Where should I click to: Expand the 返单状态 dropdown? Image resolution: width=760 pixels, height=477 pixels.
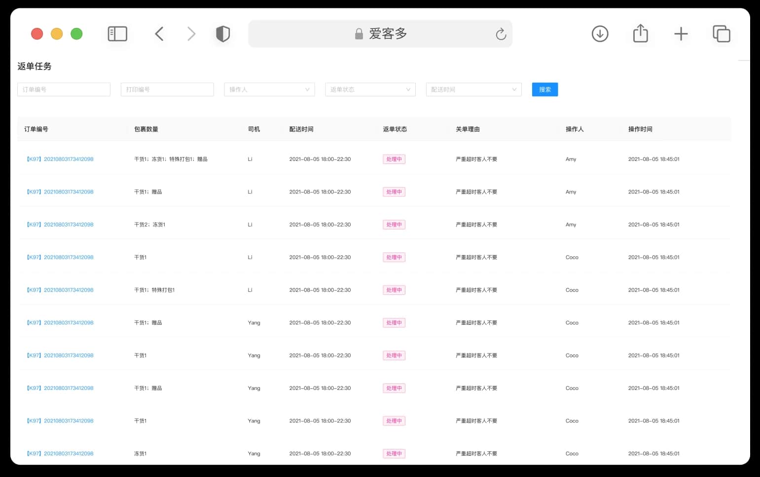point(370,90)
